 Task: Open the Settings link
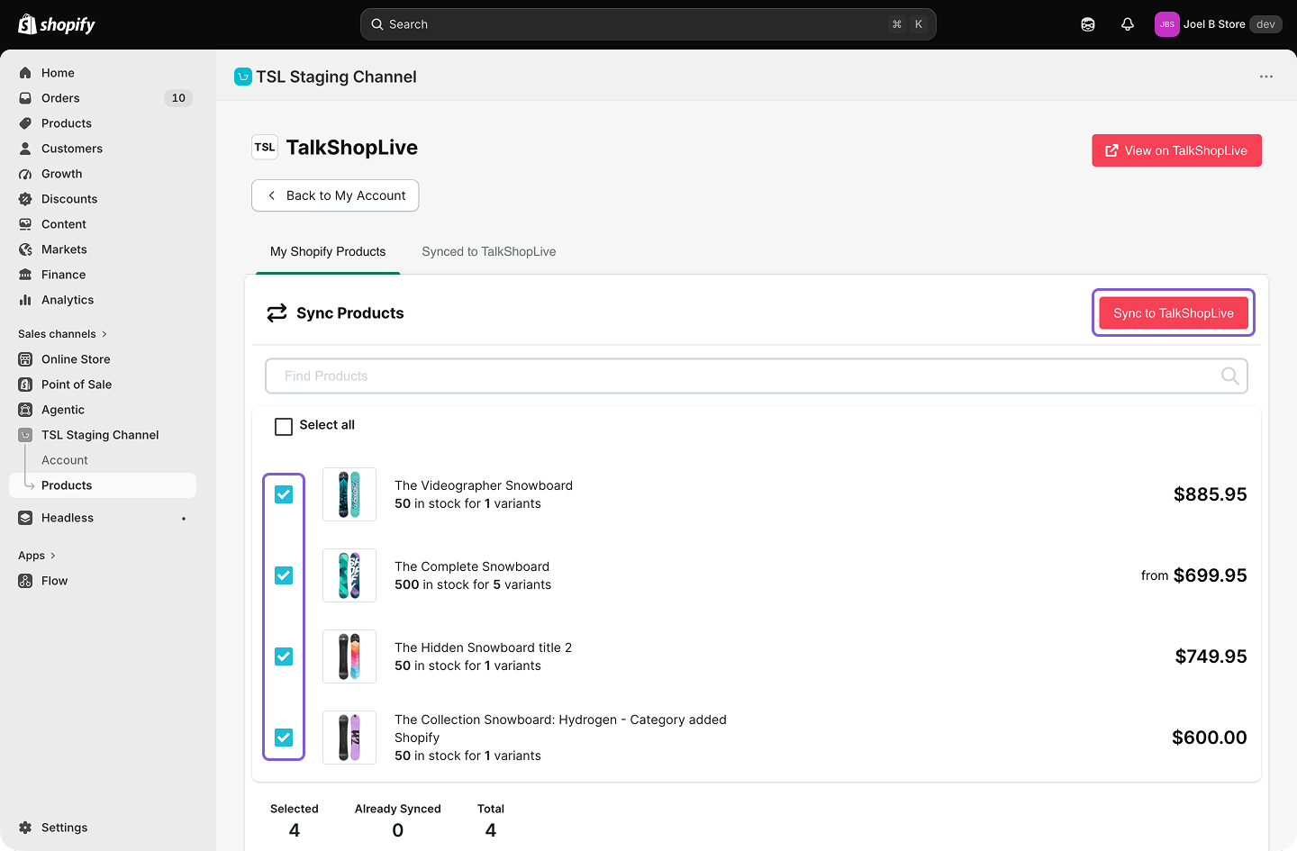(64, 828)
